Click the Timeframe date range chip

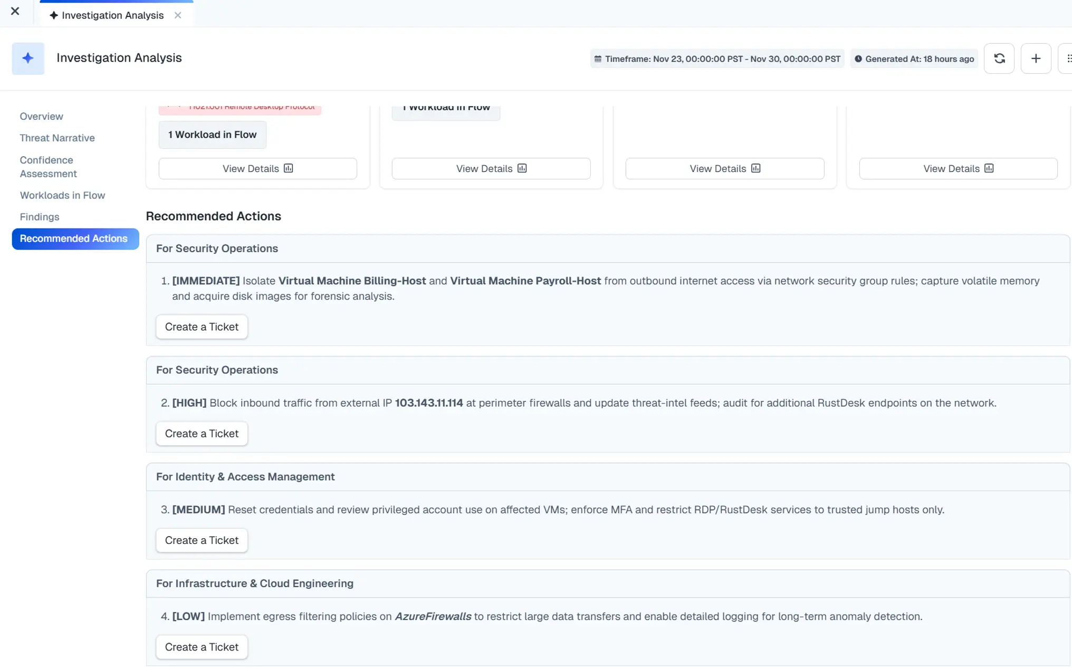717,59
